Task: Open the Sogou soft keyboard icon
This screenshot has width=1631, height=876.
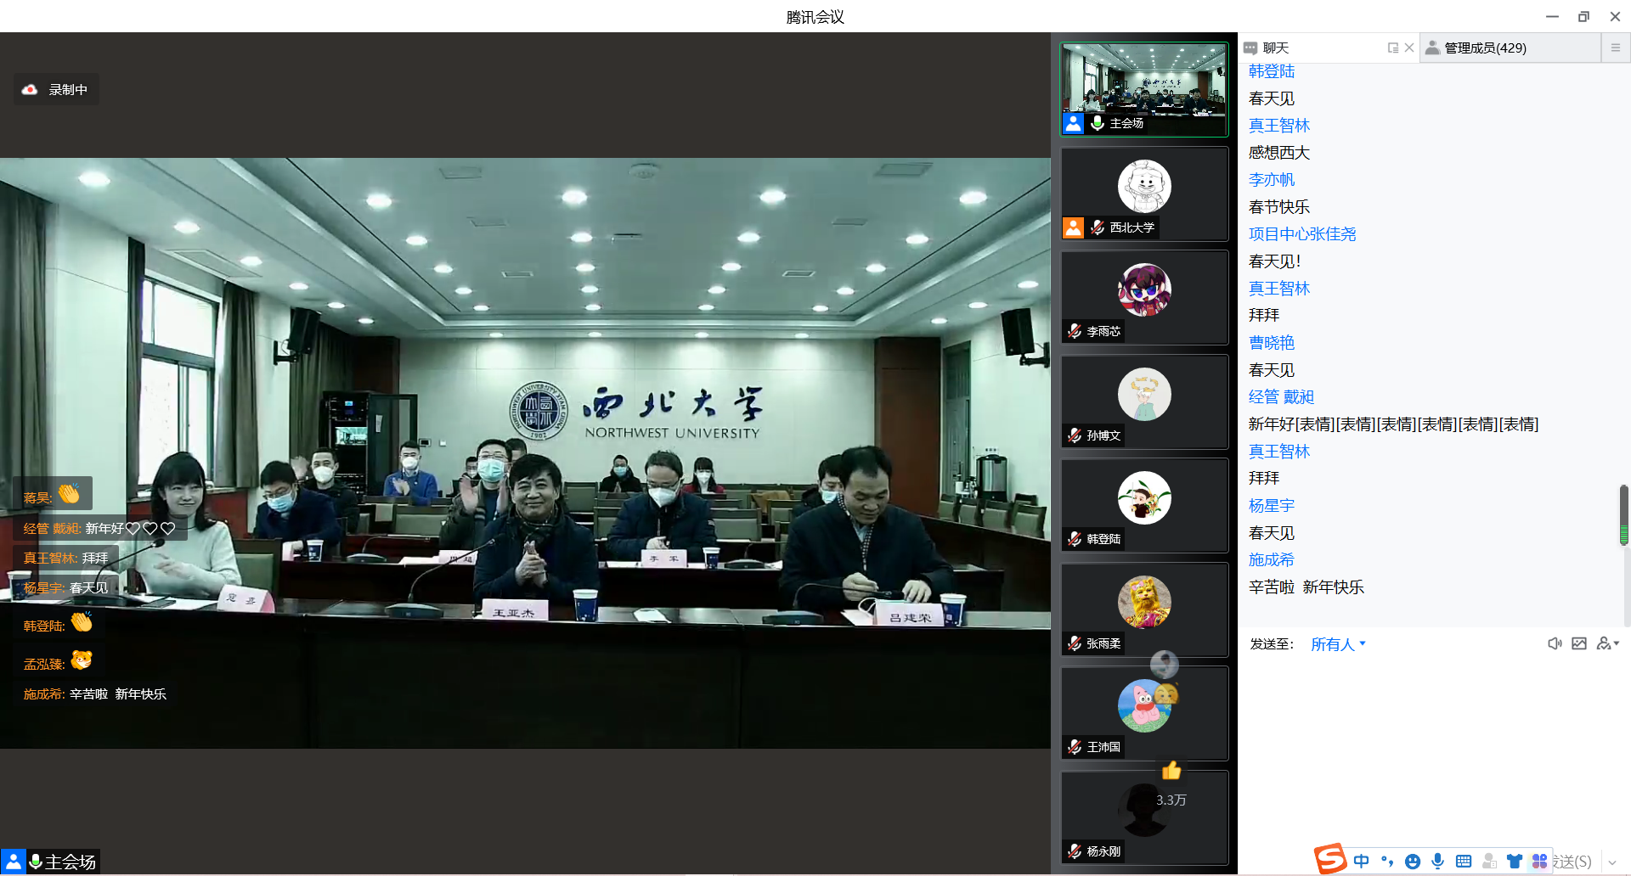Action: pos(1464,862)
